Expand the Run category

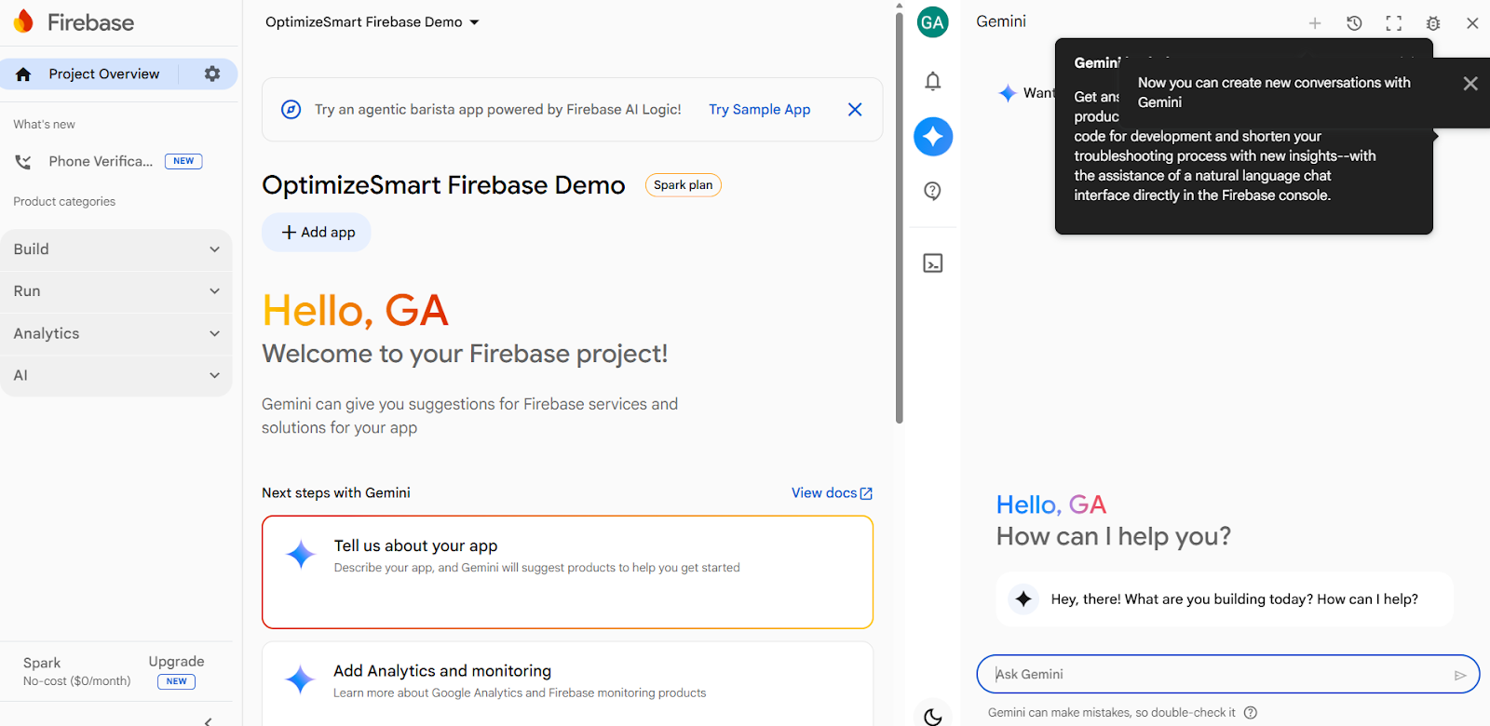pyautogui.click(x=116, y=291)
